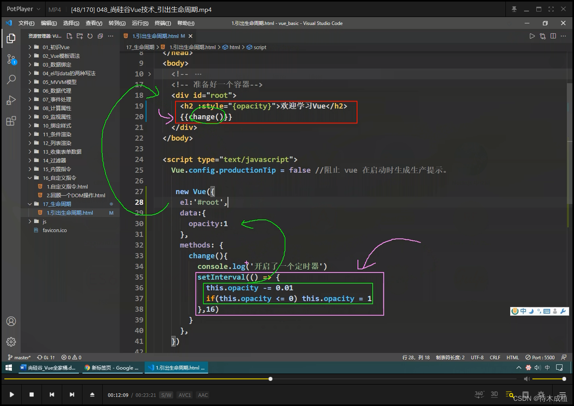Toggle the 3D video mode icon
The image size is (574, 406).
[x=494, y=394]
